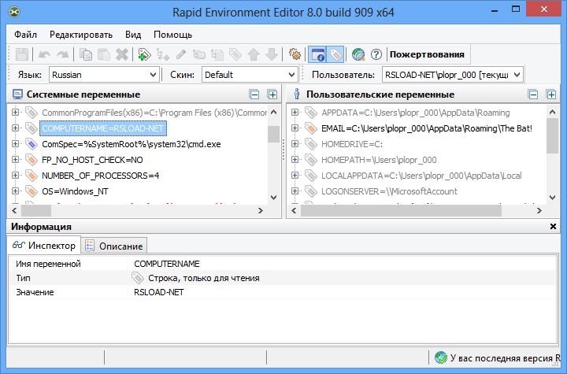
Task: Click the pencil edit icon
Action: [x=181, y=54]
